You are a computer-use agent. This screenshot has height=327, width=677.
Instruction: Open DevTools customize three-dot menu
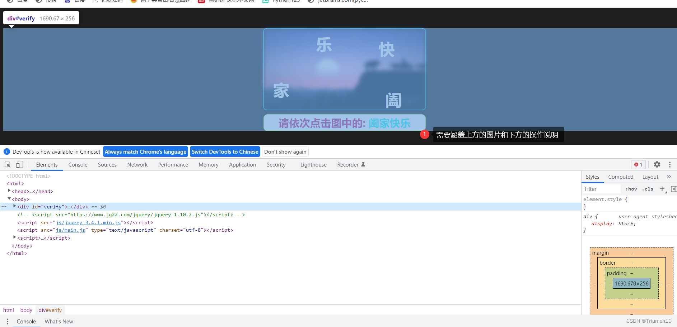(x=670, y=164)
